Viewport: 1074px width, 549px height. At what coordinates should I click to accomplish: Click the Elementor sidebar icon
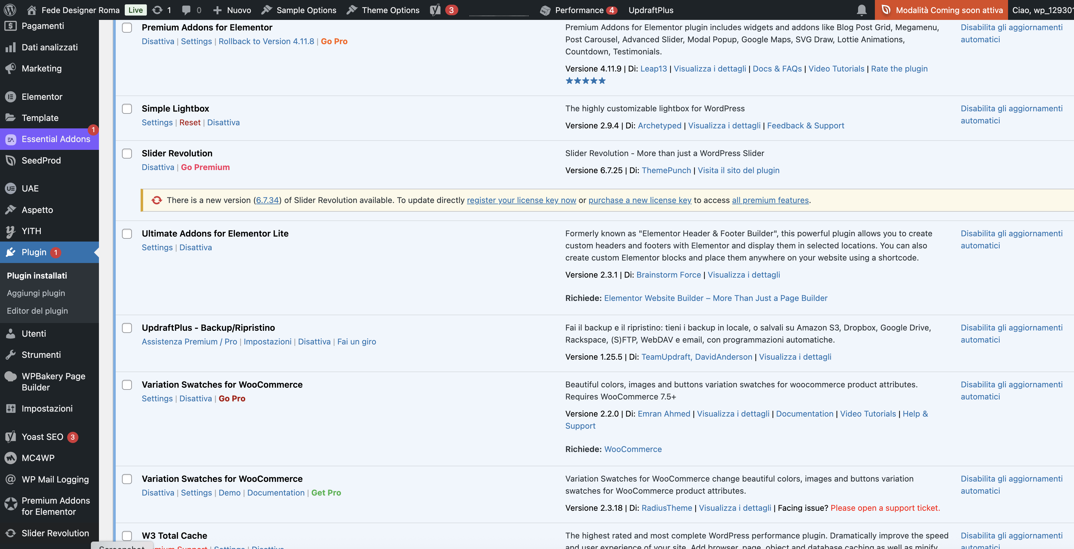(x=11, y=97)
